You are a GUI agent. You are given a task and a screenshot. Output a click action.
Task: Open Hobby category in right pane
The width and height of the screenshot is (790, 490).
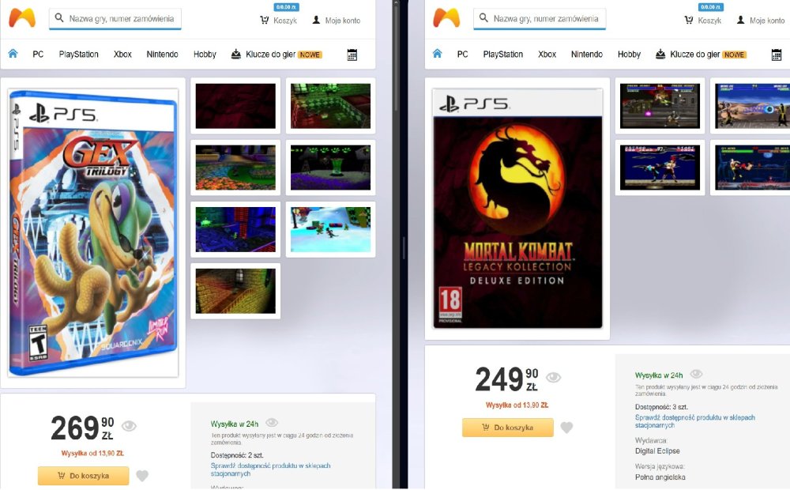pyautogui.click(x=629, y=54)
